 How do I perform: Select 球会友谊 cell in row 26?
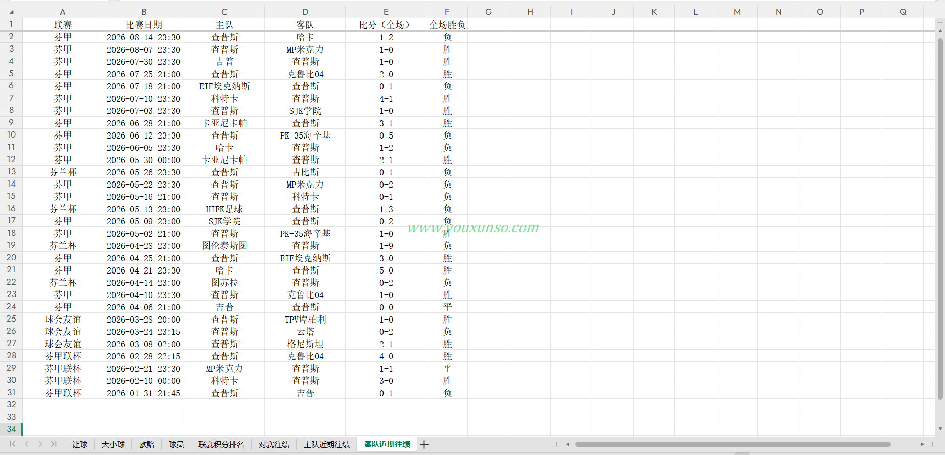point(62,332)
